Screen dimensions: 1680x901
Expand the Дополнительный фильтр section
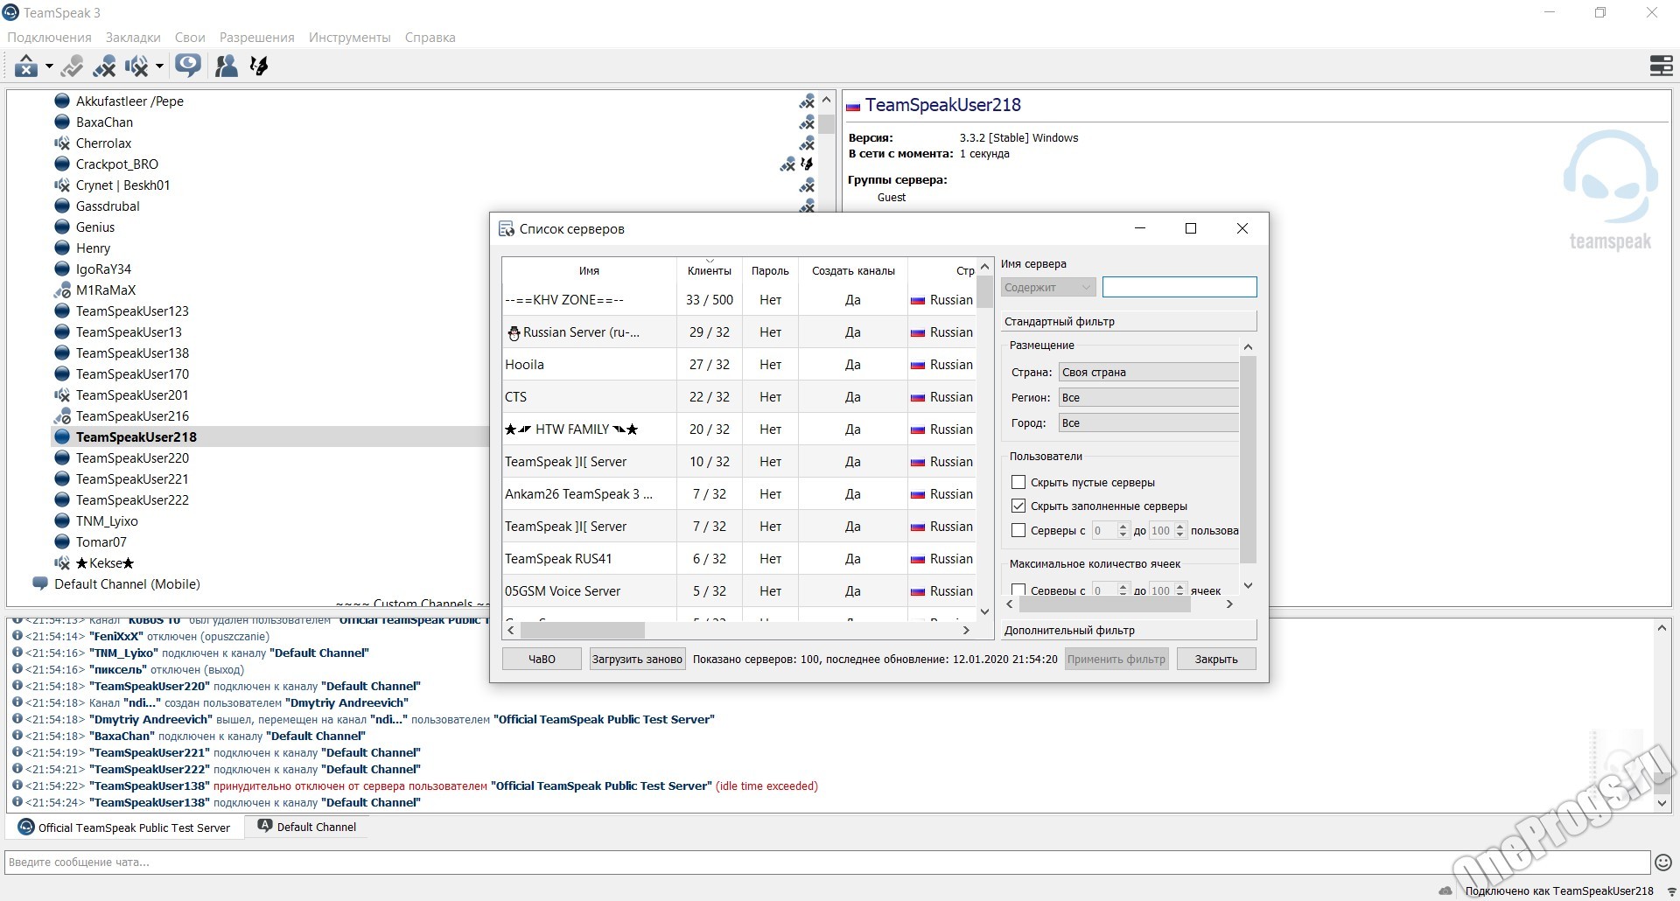tap(1129, 631)
